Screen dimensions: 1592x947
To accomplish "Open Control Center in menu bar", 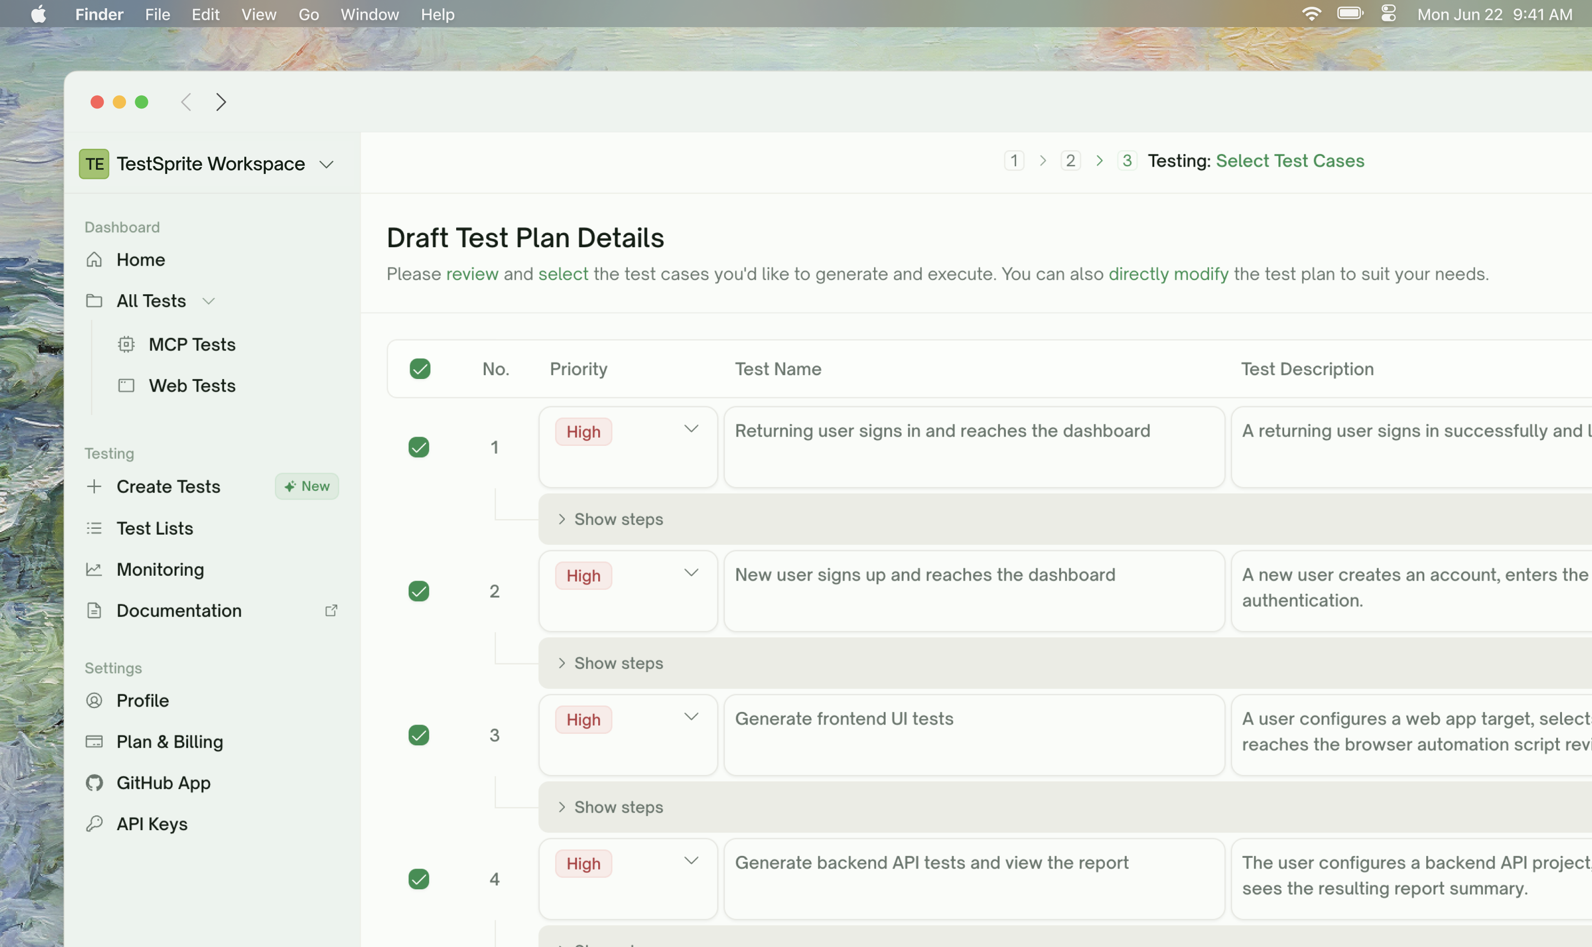I will pyautogui.click(x=1388, y=14).
